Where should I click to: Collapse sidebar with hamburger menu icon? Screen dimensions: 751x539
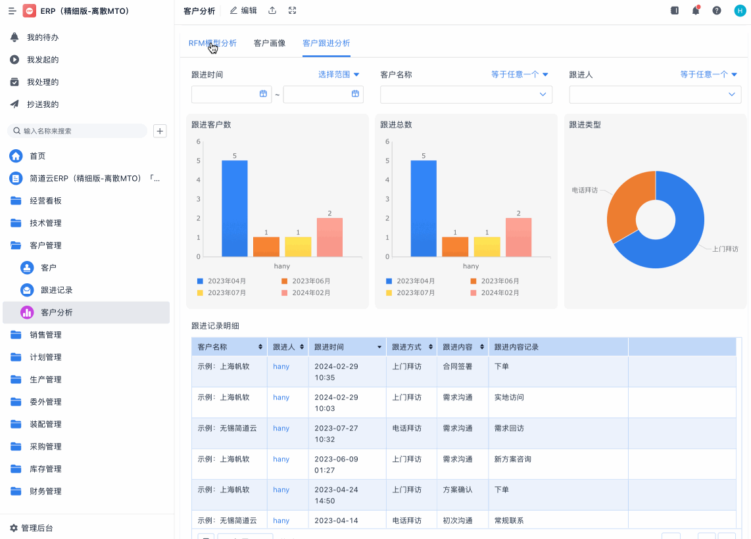12,11
